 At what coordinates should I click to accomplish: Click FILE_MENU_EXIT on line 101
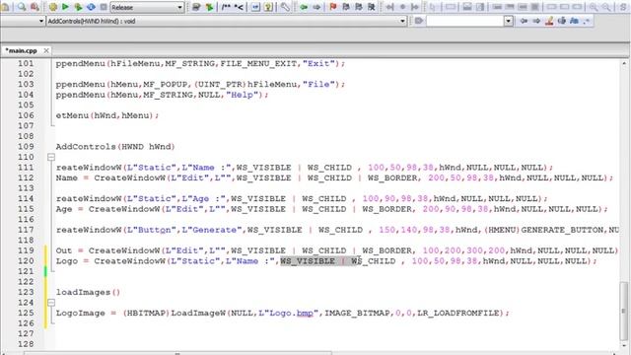click(258, 63)
